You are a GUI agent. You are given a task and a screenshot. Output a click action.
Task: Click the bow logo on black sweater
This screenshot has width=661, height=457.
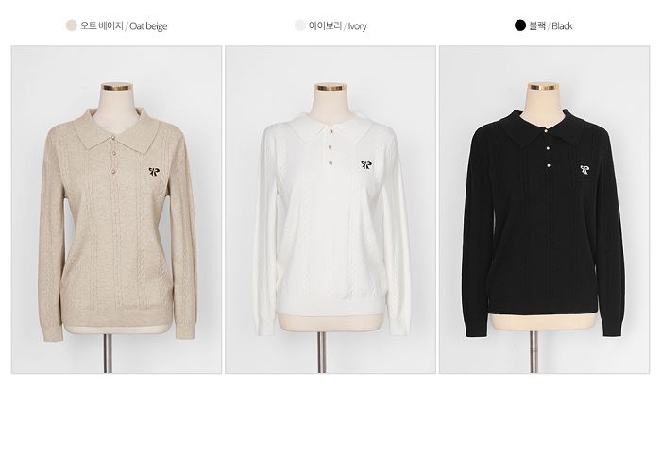[x=585, y=169]
